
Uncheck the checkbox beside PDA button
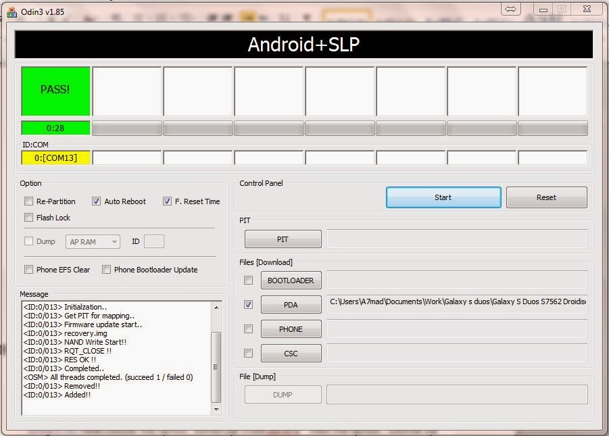[x=248, y=305]
